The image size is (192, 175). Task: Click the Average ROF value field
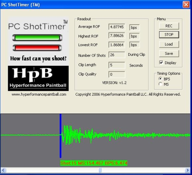tap(117, 27)
